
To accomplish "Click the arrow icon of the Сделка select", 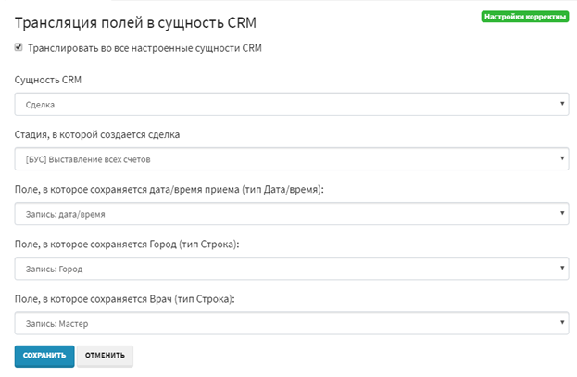I will pos(562,105).
